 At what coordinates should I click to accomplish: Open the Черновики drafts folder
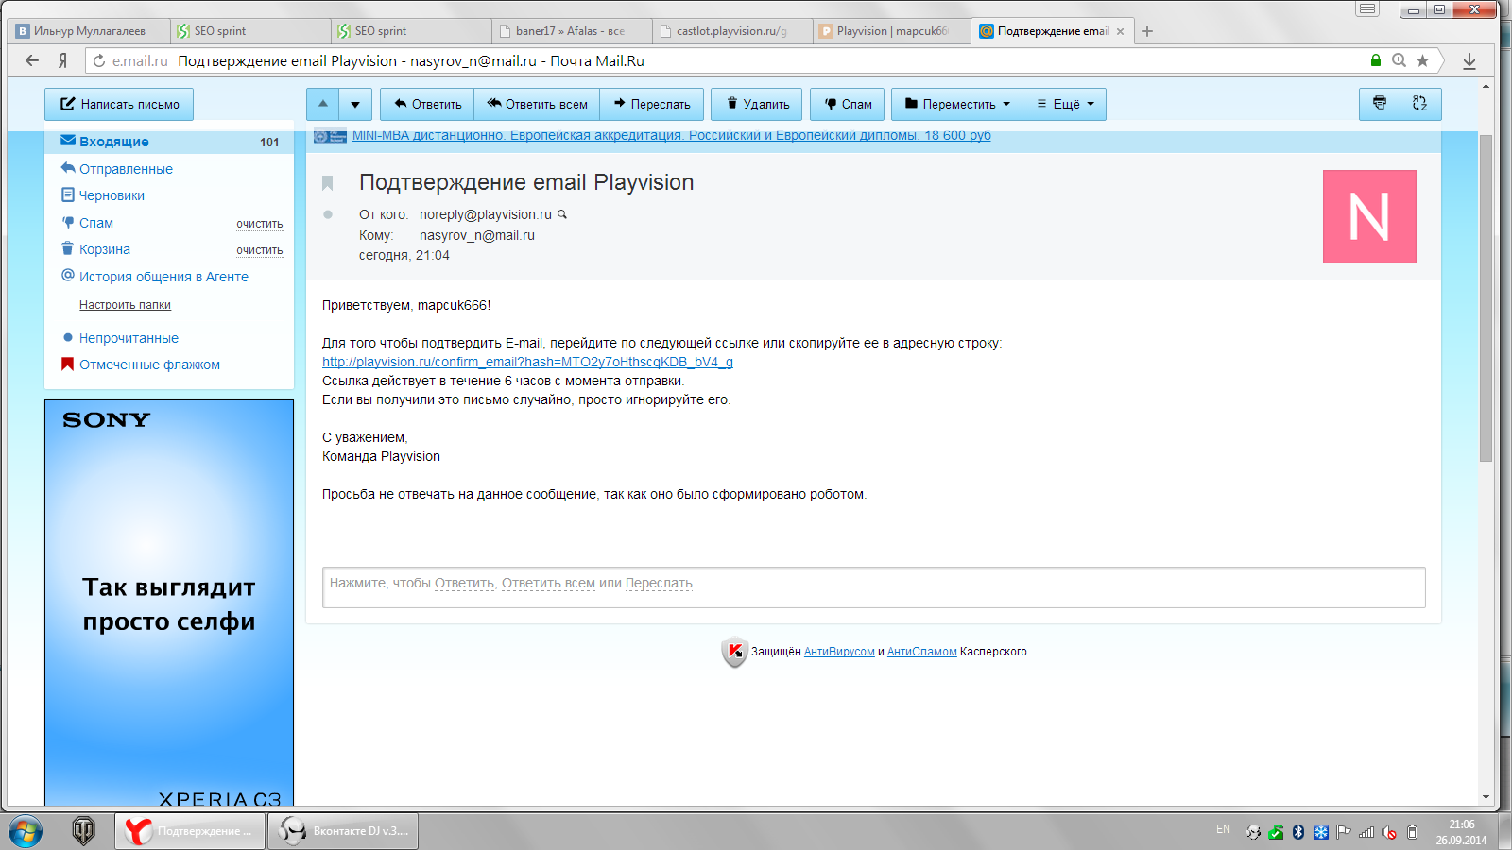click(112, 195)
